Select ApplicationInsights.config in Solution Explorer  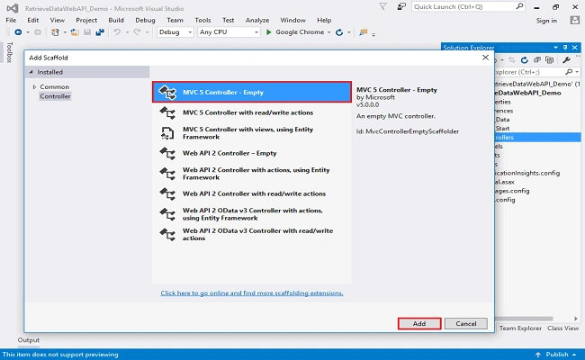526,173
